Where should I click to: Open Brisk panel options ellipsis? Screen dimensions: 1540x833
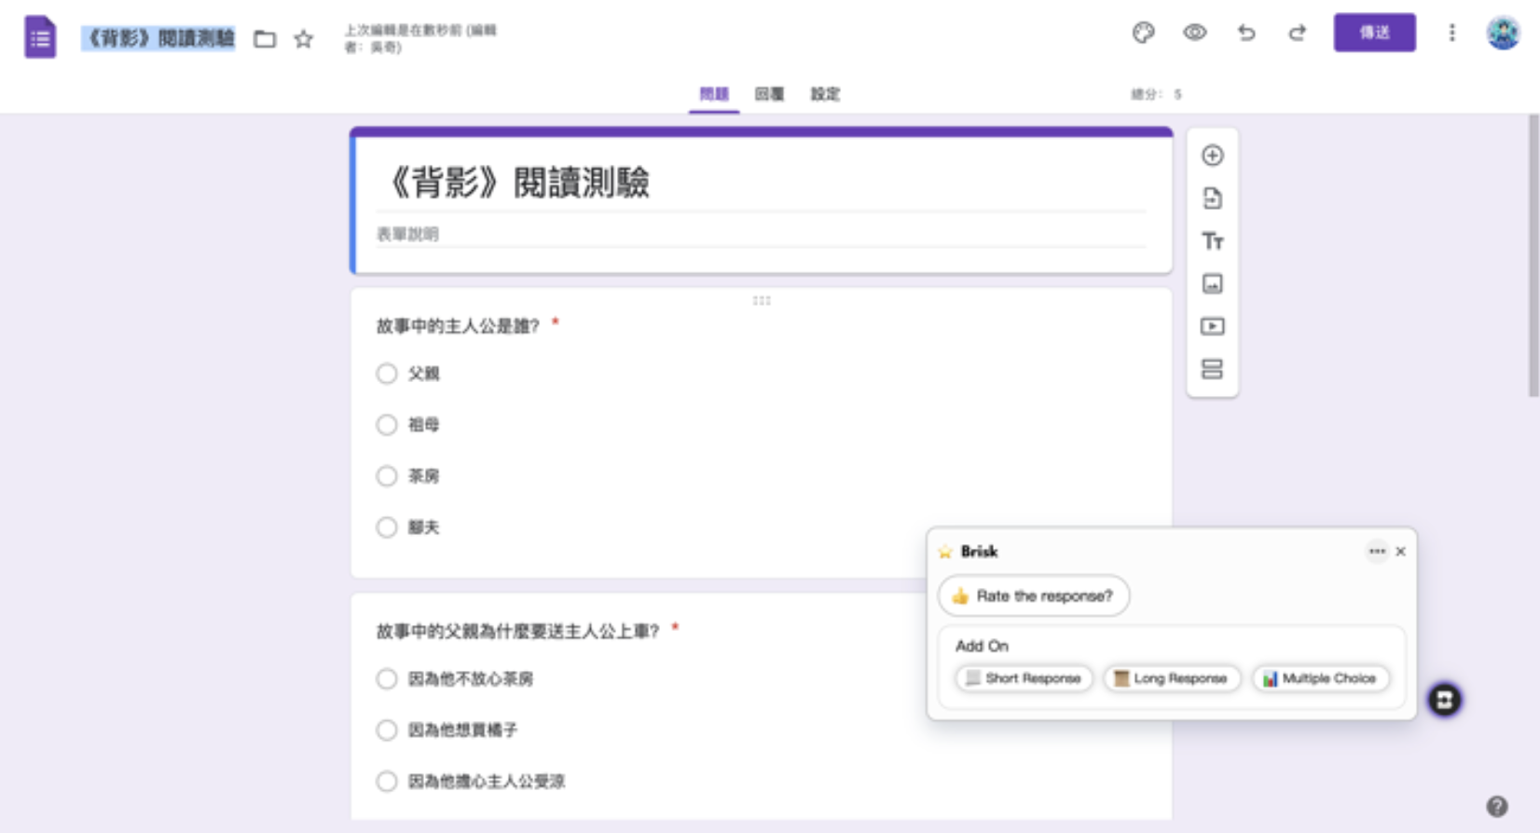pos(1377,552)
